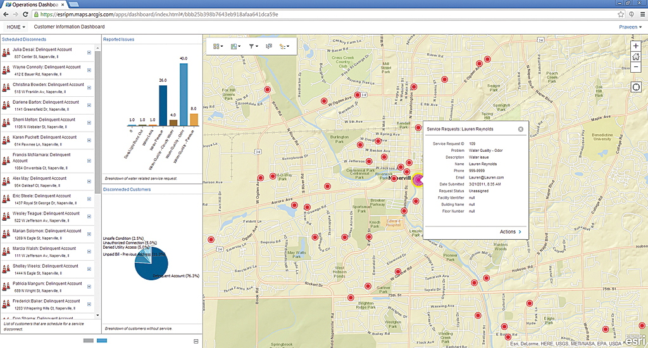
Task: Click the ArcGIS favicon on the browser tab
Action: click(x=8, y=4)
